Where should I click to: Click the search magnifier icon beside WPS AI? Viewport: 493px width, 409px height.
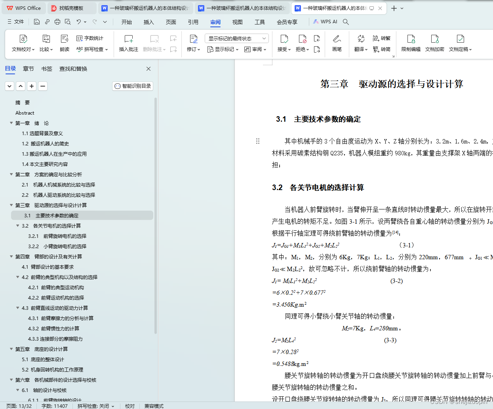[346, 22]
